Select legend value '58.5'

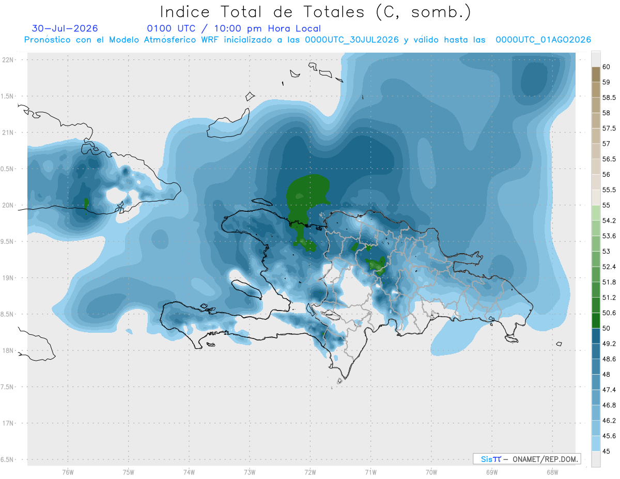(x=609, y=98)
